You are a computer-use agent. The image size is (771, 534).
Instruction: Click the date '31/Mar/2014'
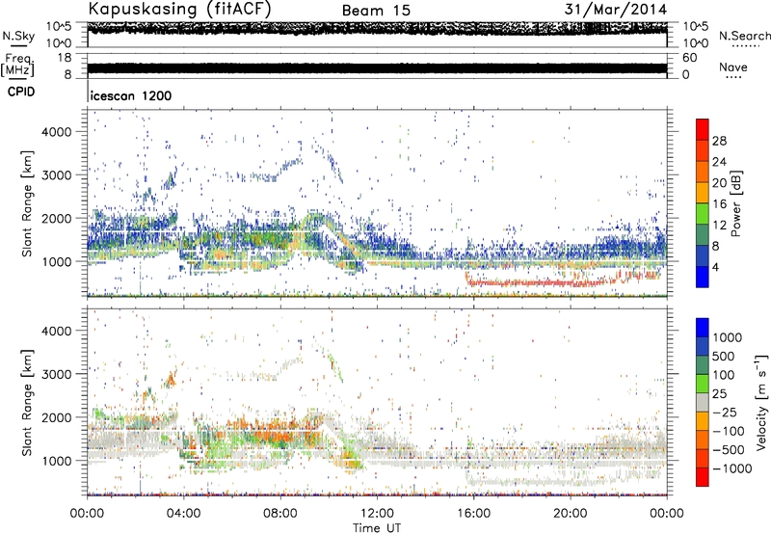point(616,9)
